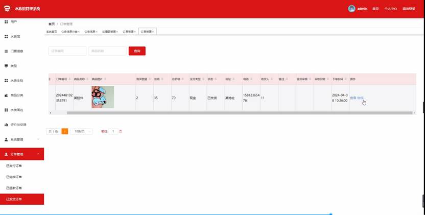
Task: Click the admin avatar image
Action: point(351,9)
